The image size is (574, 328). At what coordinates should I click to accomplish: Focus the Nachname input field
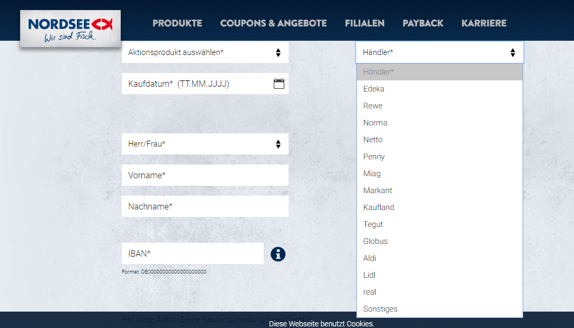(x=205, y=207)
